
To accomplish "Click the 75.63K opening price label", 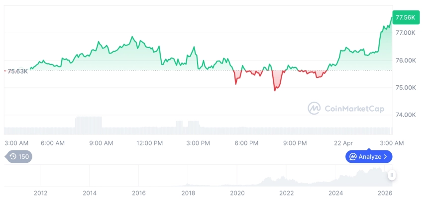I will [x=18, y=71].
